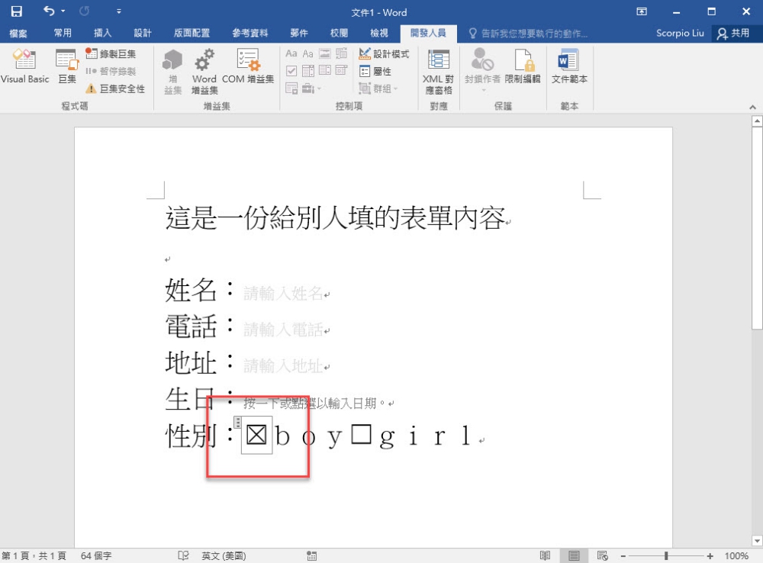Undo the last action
This screenshot has height=563, width=763.
[x=48, y=11]
